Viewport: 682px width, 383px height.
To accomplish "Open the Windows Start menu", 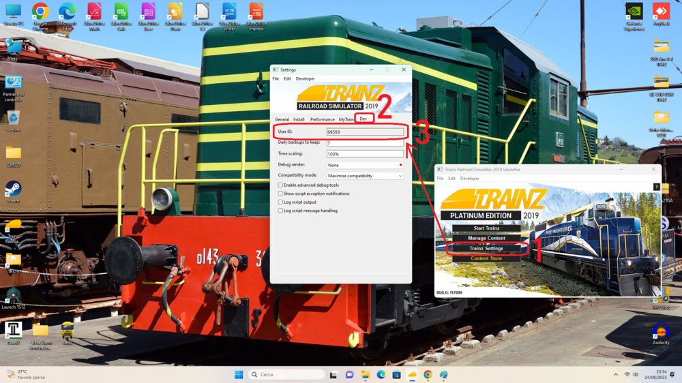I will click(239, 374).
